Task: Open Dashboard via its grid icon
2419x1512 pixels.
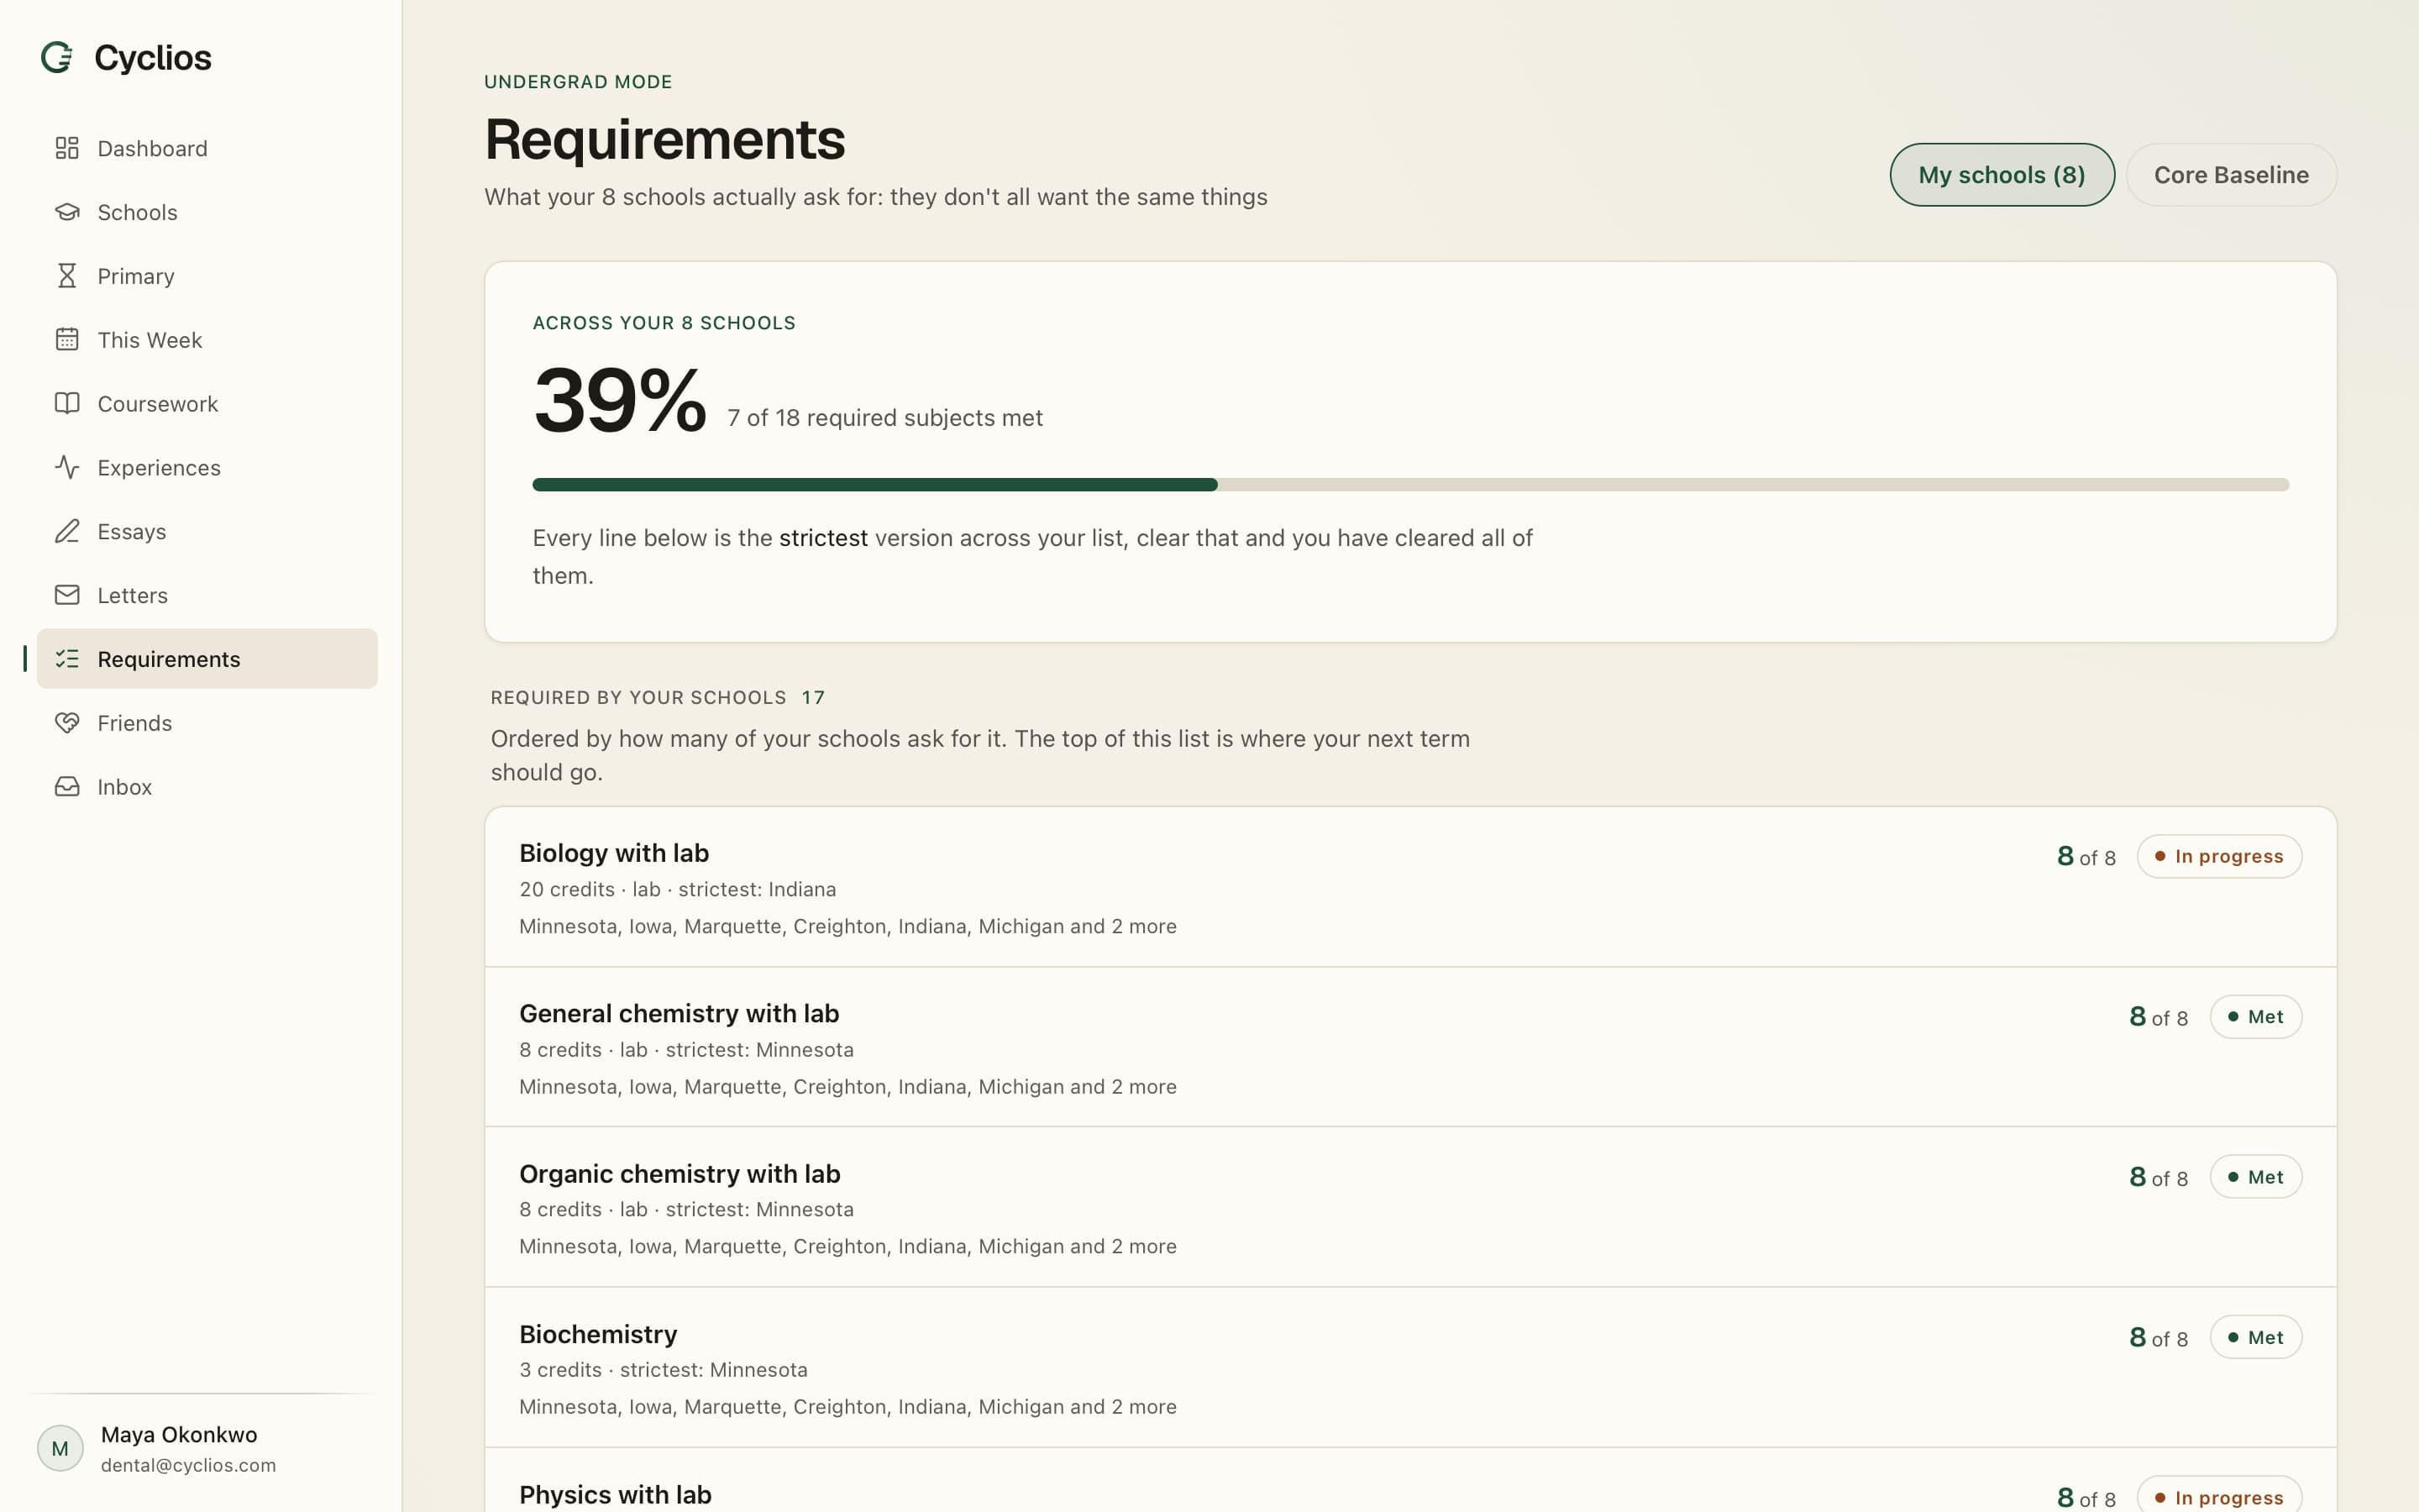Action: coord(67,148)
